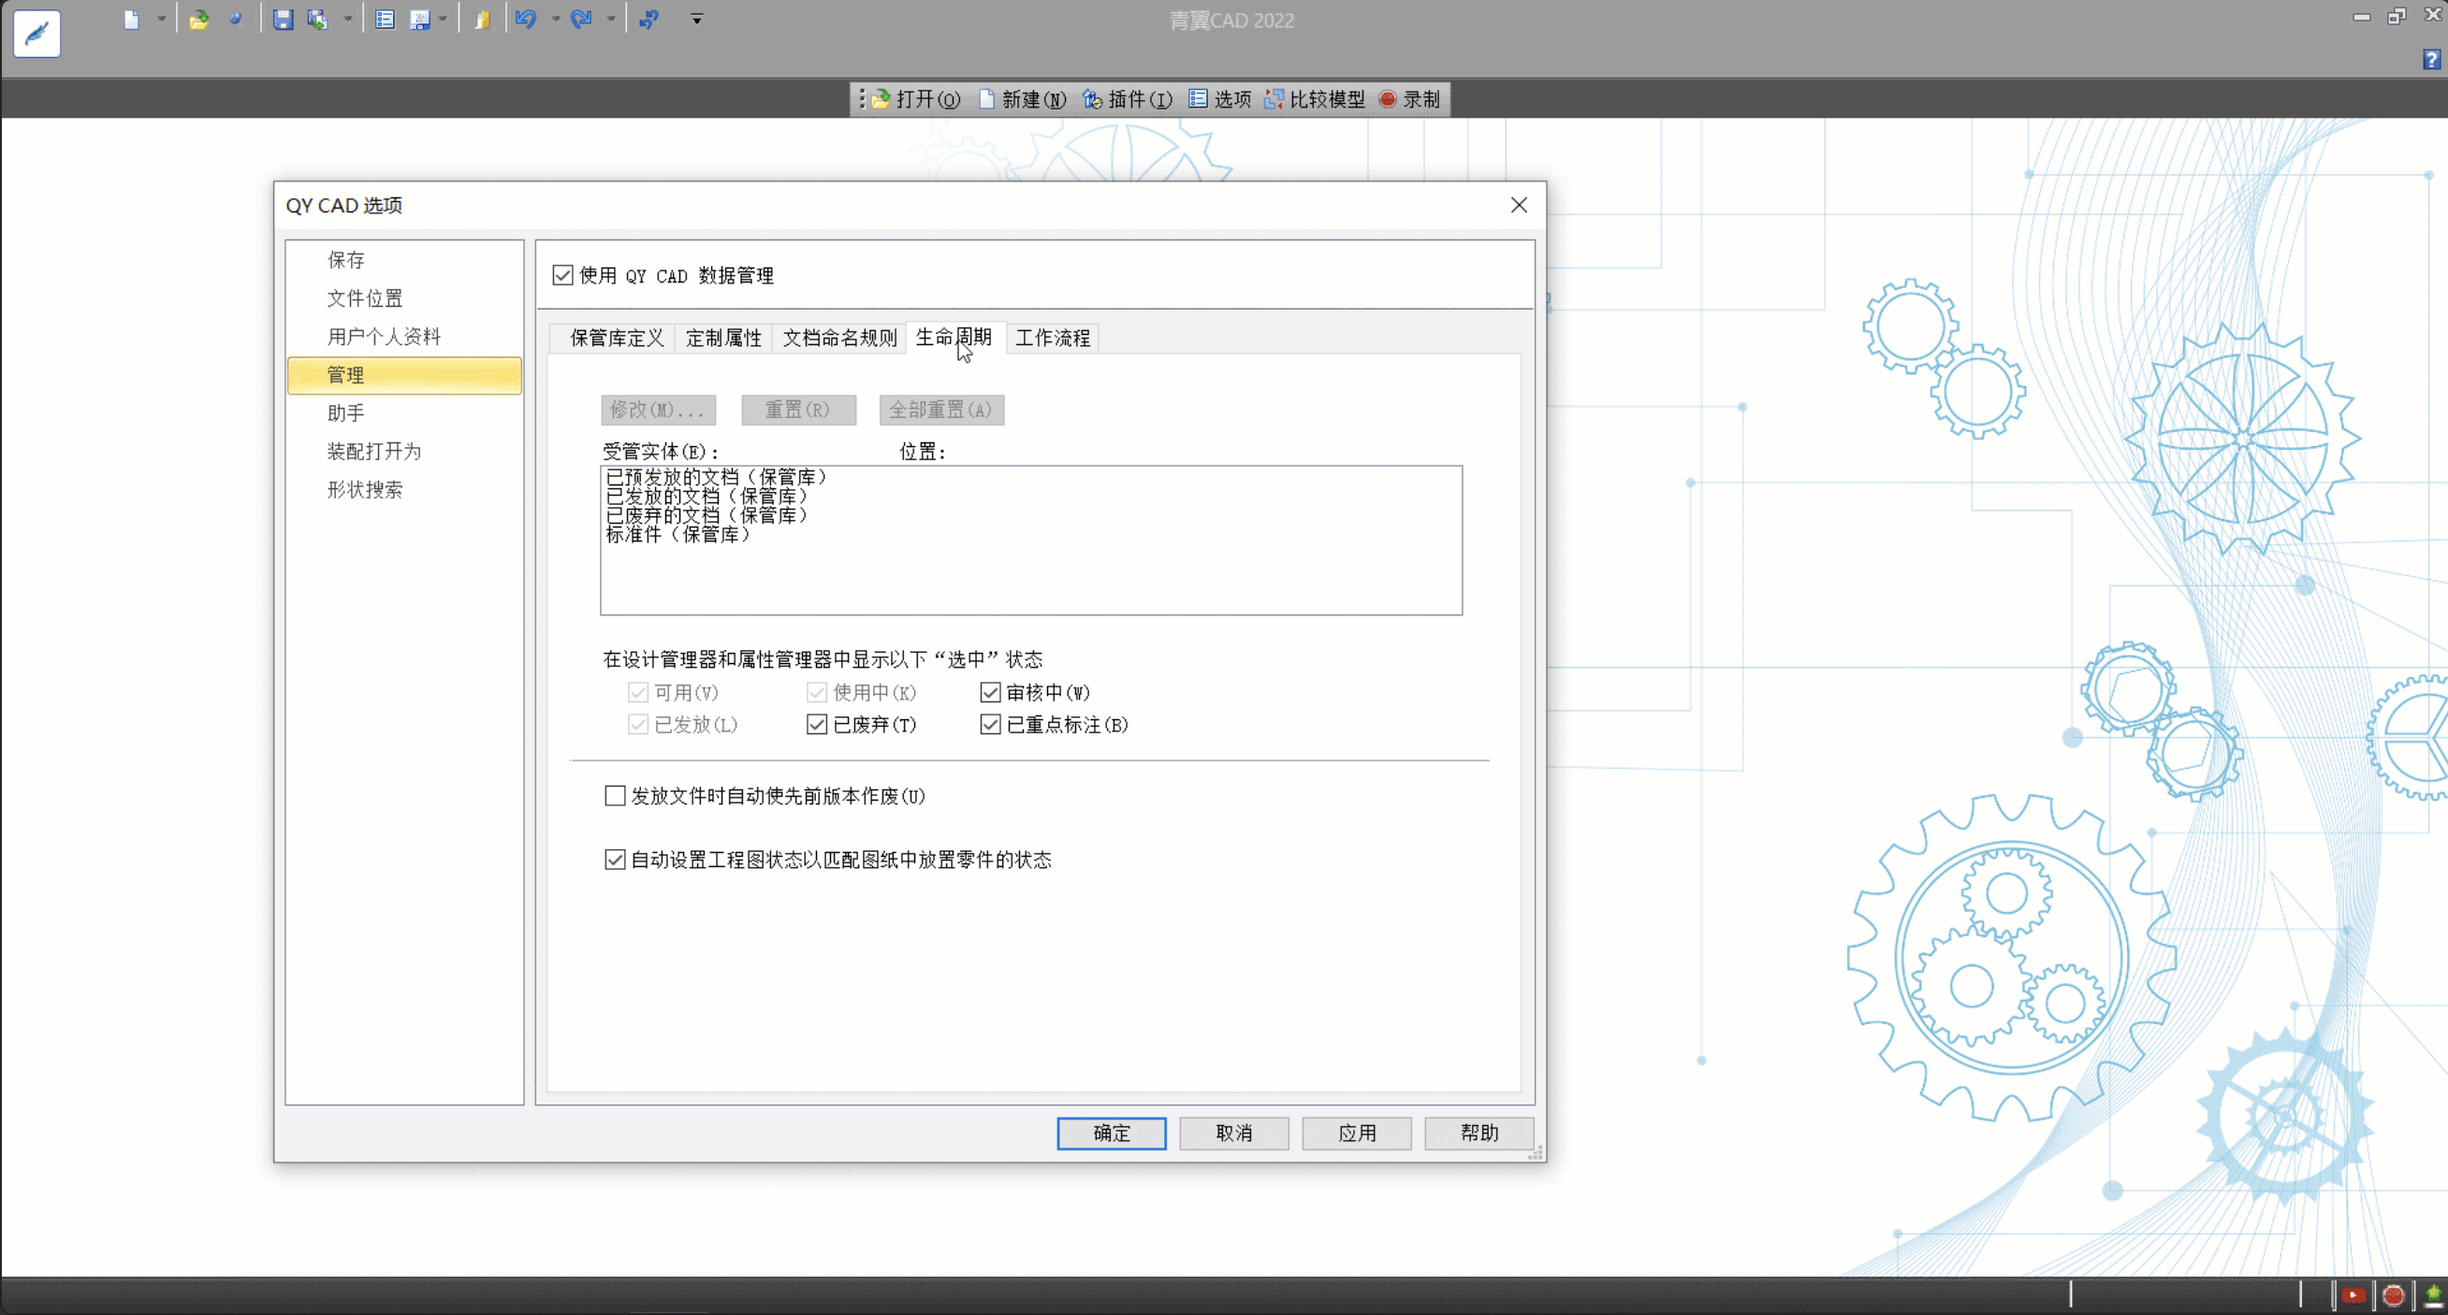
Task: Select 装配打开为 in options sidebar
Action: [405, 451]
